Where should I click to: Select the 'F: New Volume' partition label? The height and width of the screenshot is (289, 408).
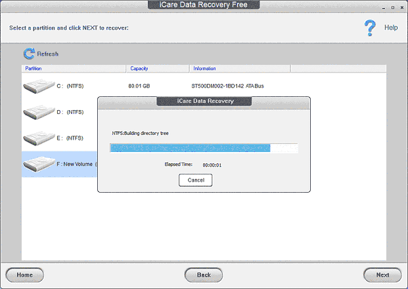74,164
